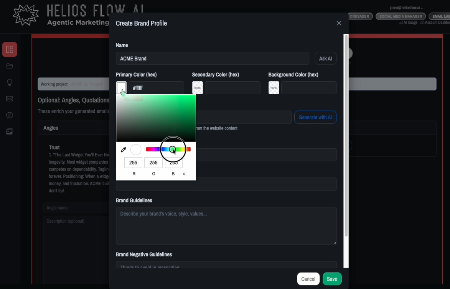Screen dimensions: 450x289
Task: Pick a color with the eyedropper tool
Action: (124, 149)
